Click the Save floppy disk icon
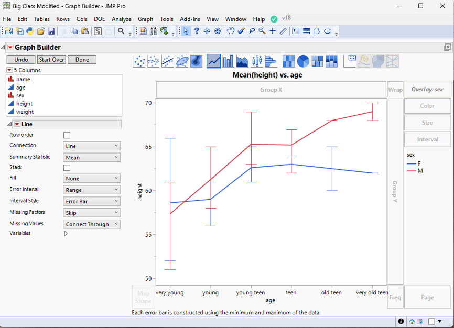Image resolution: width=454 pixels, height=328 pixels. coord(51,31)
